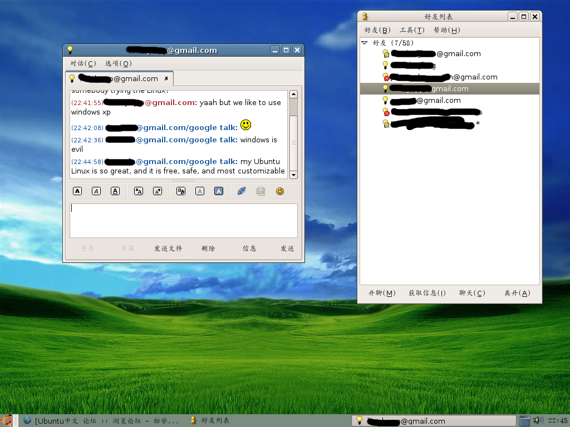Open the 工具(T) menu
Image resolution: width=570 pixels, height=427 pixels.
412,30
